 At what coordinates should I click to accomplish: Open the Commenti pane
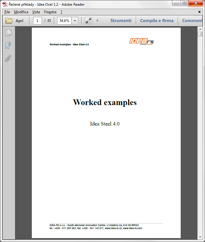tap(192, 20)
